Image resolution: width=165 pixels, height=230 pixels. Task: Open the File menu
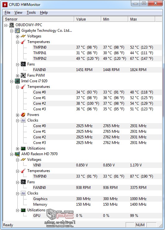[x=7, y=12]
